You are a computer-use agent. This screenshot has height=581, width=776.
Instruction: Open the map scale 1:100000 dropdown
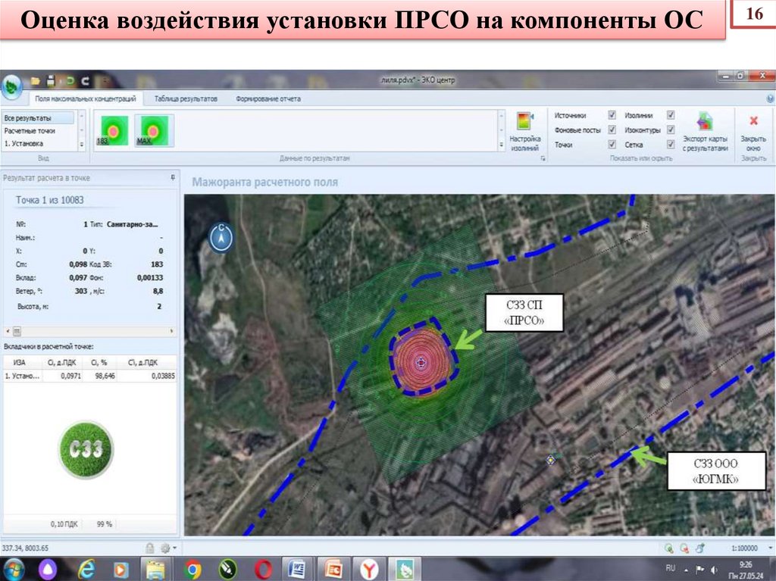[x=770, y=548]
